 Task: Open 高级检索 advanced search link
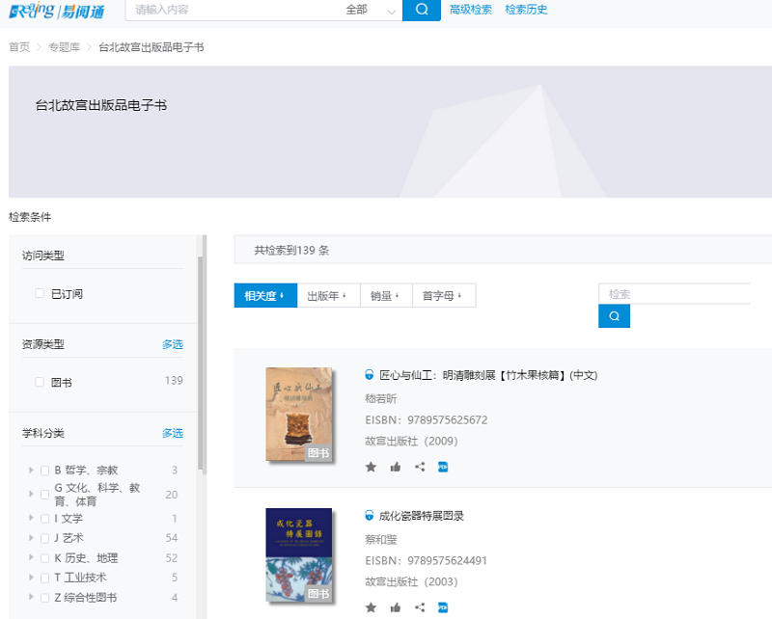point(470,10)
